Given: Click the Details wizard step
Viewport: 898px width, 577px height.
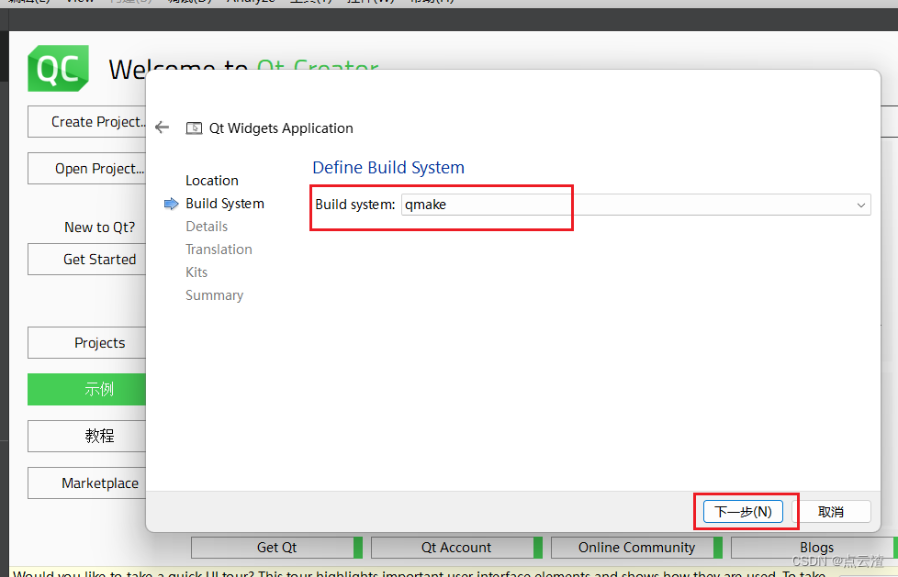Looking at the screenshot, I should 207,227.
